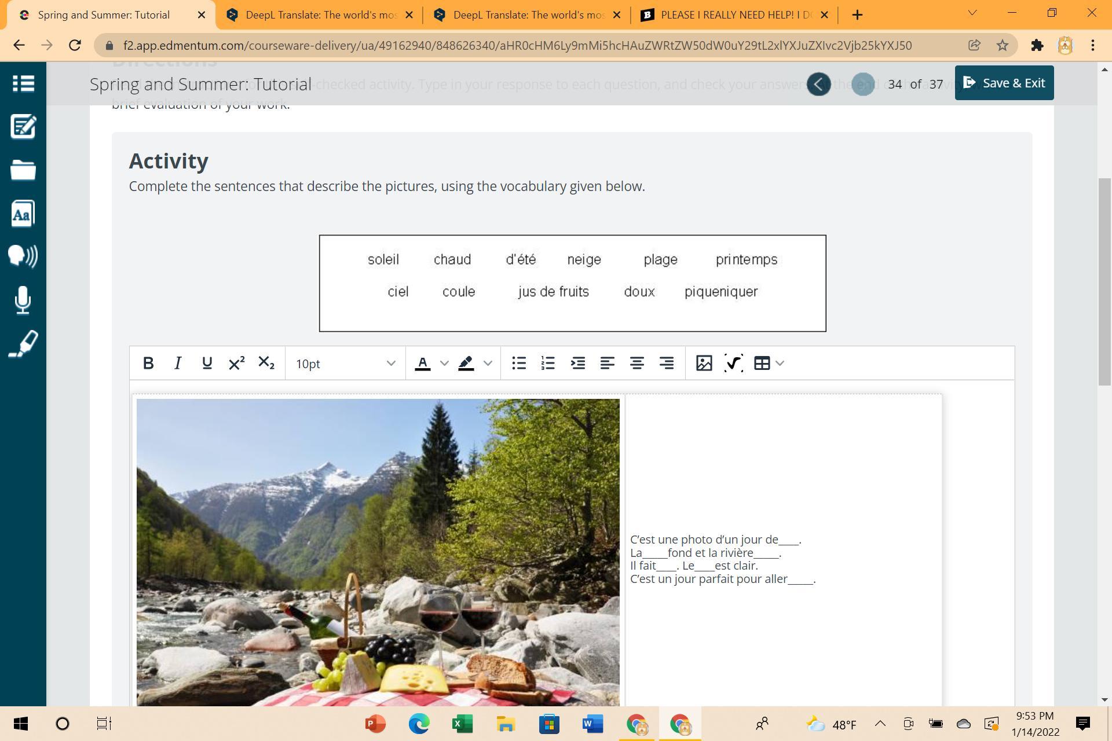
Task: Switch to PLEASE I REALLY NEED HELP tab
Action: [736, 15]
